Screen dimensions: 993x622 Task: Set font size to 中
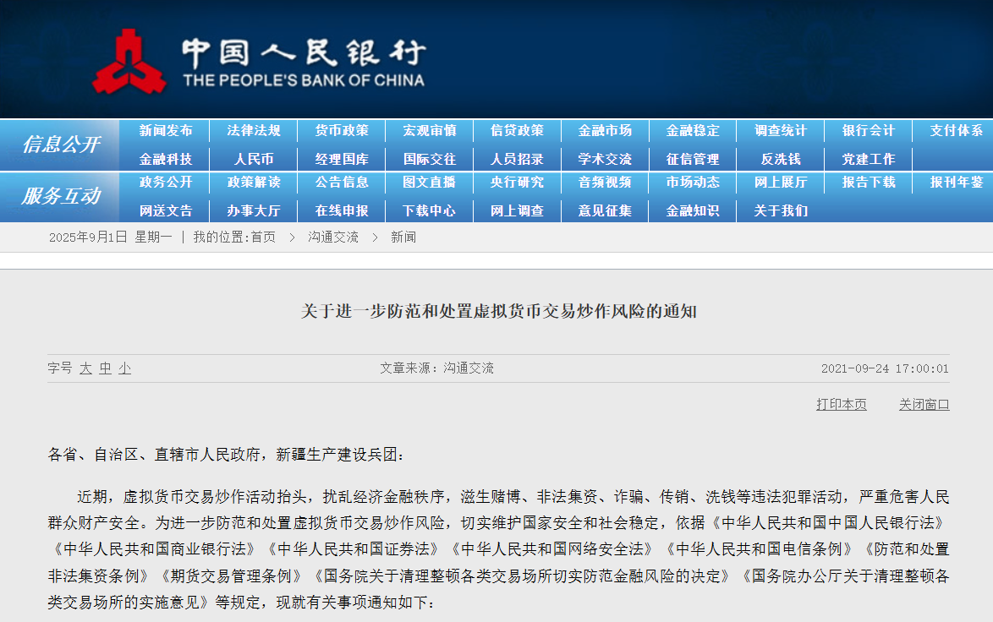pos(105,368)
